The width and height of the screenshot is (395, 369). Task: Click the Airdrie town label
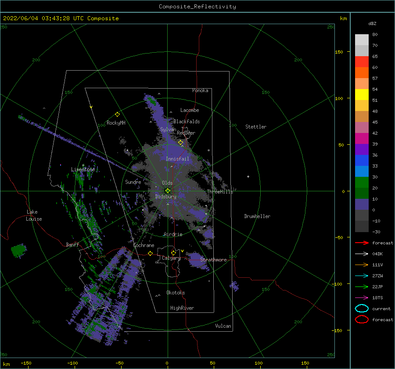(x=173, y=234)
